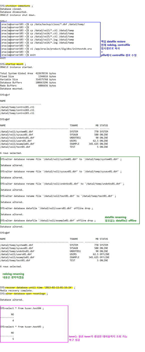Click the offline drop command for users01.dbf

pos(46,208)
